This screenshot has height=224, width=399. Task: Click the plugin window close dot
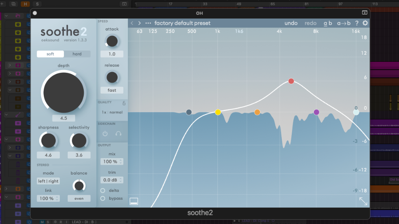35,13
